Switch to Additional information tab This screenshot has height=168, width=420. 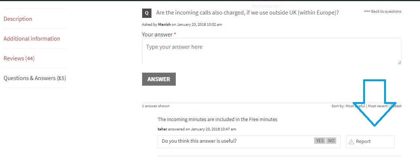coord(32,39)
